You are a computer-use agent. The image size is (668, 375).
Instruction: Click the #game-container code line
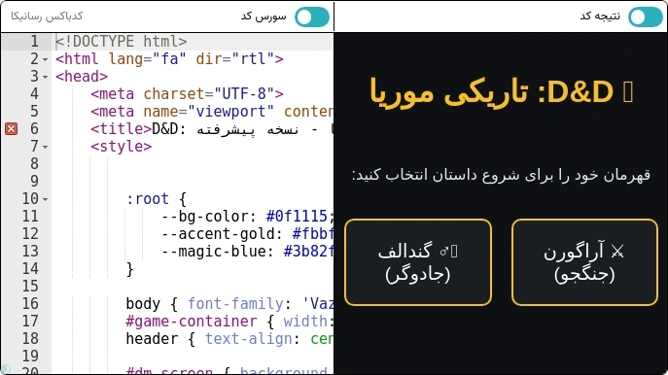coord(229,321)
